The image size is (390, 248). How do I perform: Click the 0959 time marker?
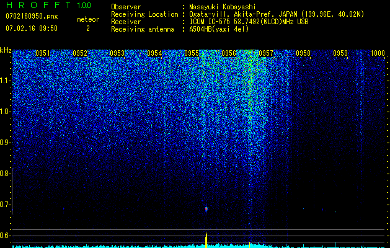point(340,53)
